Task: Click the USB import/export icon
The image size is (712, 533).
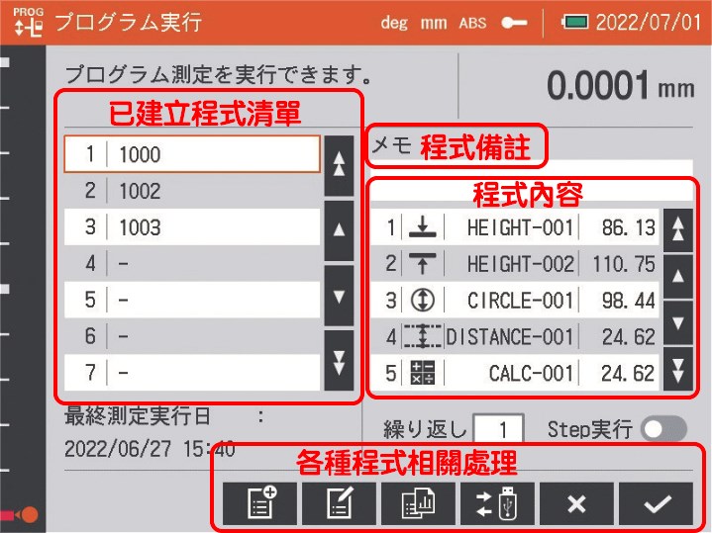Action: tap(497, 503)
